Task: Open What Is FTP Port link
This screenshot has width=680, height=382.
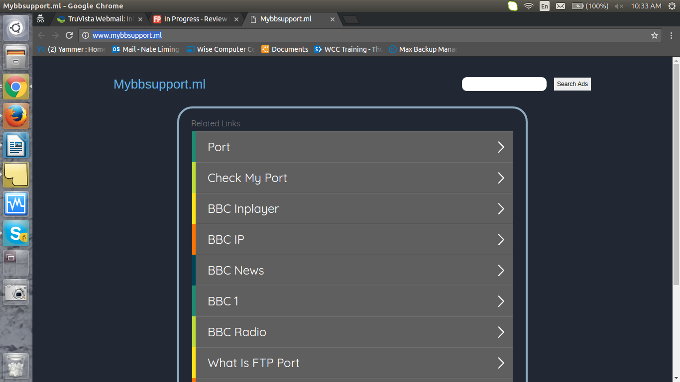Action: point(352,363)
